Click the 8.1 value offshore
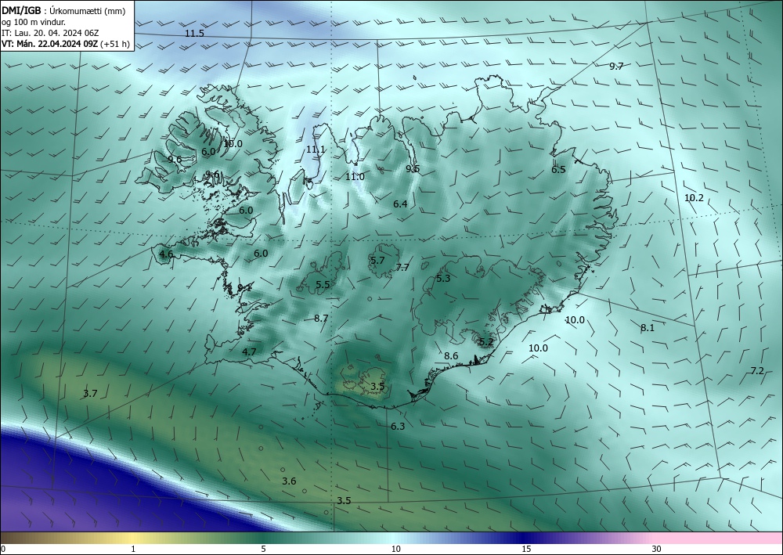Screen dimensions: 783x555 [x=648, y=328]
